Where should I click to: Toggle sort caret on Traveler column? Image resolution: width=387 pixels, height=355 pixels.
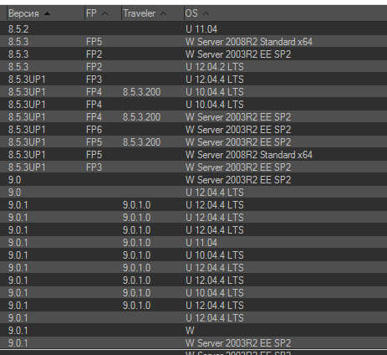coord(164,13)
